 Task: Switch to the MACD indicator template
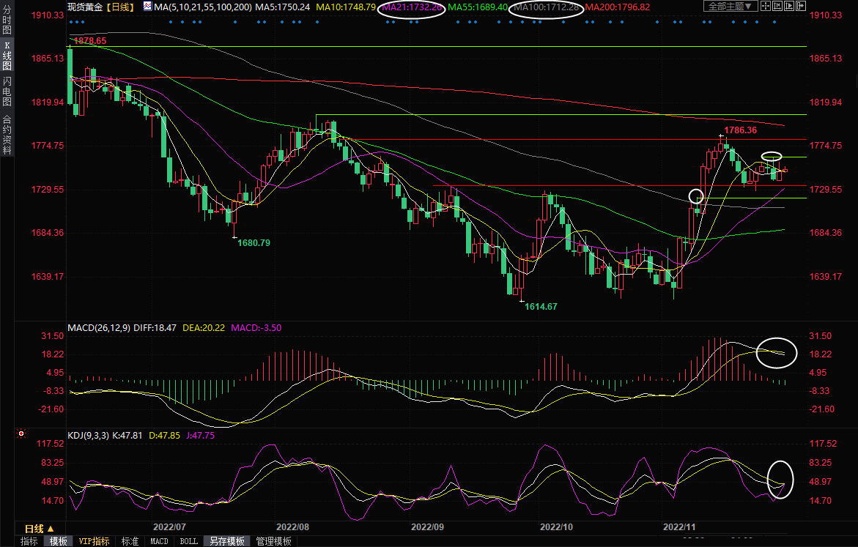pos(159,541)
